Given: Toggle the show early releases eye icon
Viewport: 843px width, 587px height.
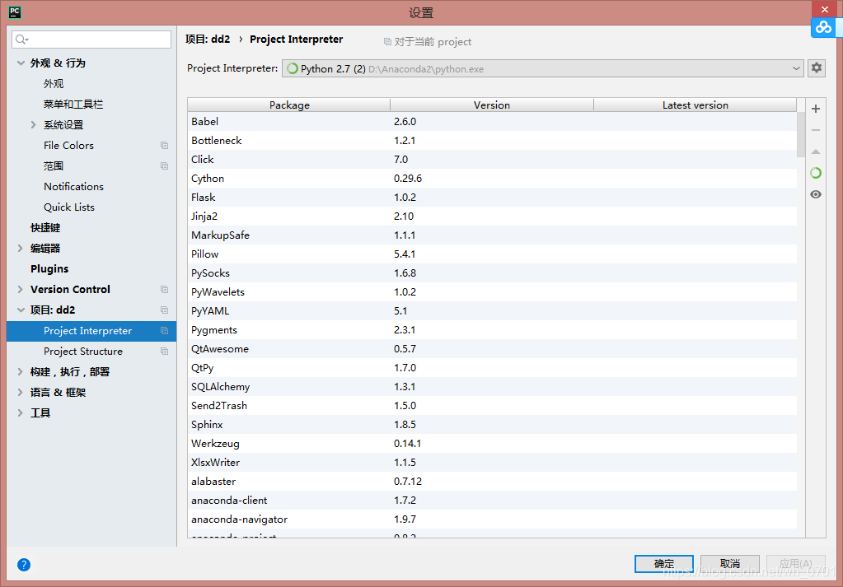Looking at the screenshot, I should [x=816, y=194].
